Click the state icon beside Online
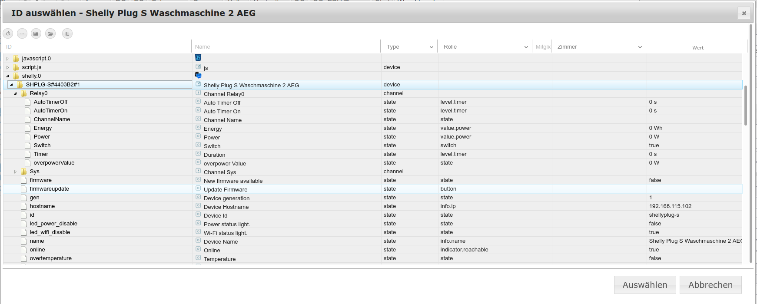The height and width of the screenshot is (304, 757). [198, 249]
